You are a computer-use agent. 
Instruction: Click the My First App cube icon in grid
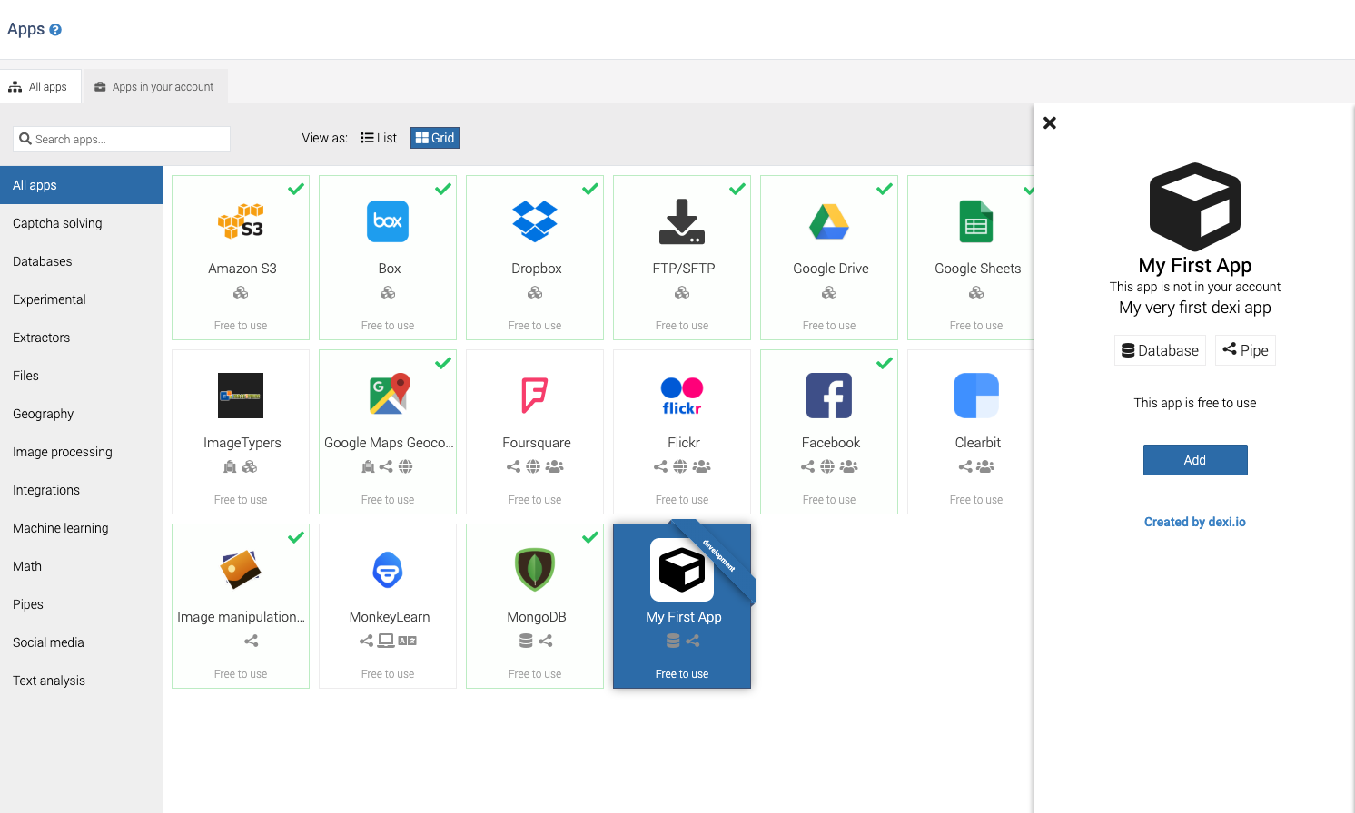(x=682, y=570)
